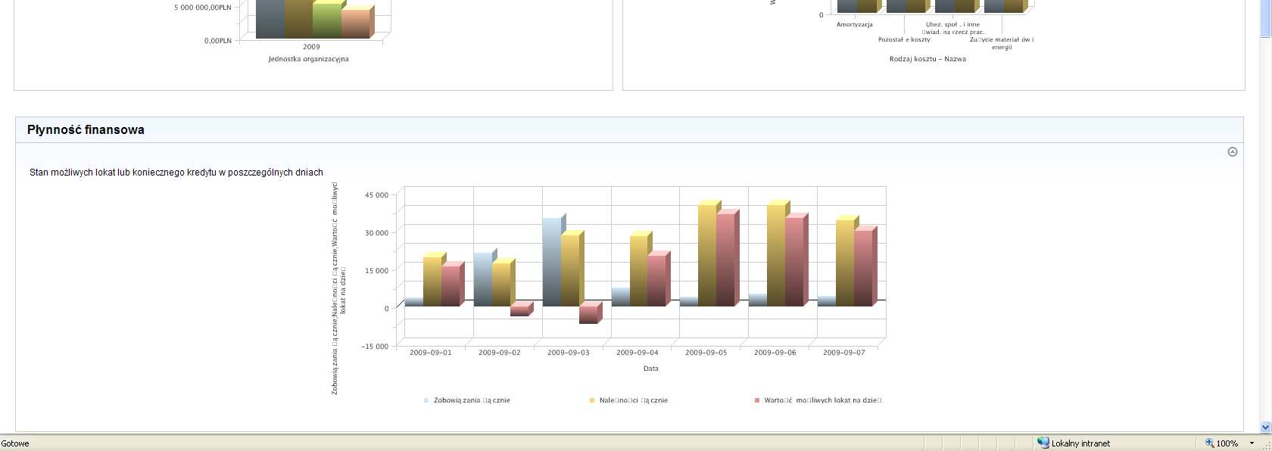
Task: Click the blue bar for 2009-09-02
Action: [x=483, y=278]
